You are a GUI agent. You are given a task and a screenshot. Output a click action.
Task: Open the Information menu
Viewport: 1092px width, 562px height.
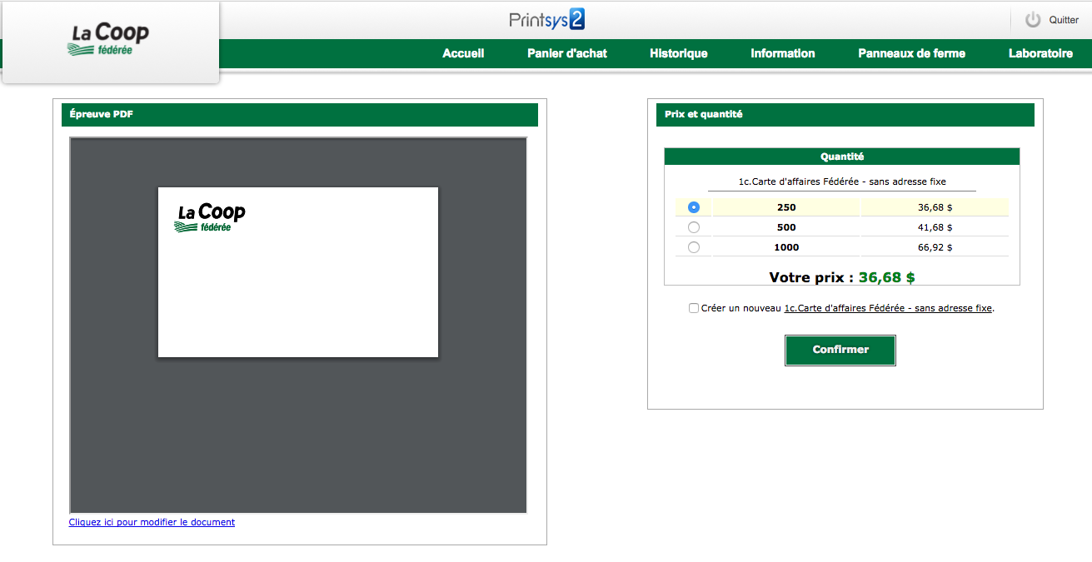[x=783, y=53]
